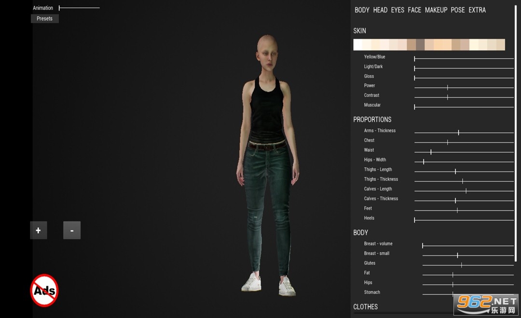Click the CLOTHES section heading
Screen dimensions: 521x318
(366, 307)
